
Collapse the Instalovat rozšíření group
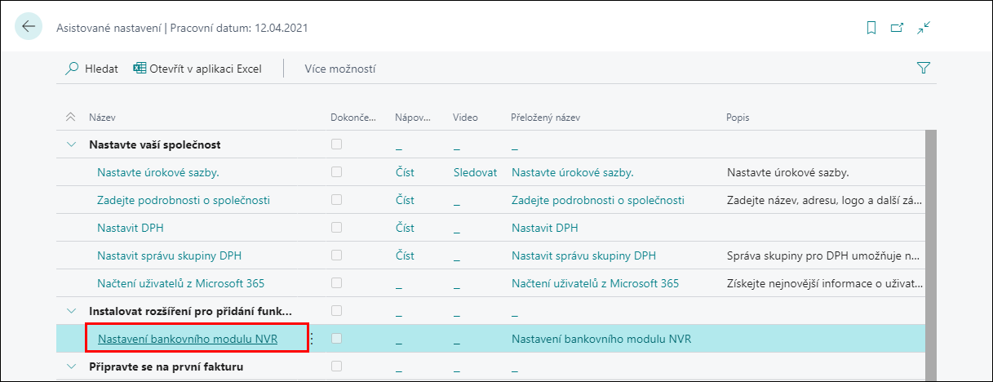tap(70, 311)
